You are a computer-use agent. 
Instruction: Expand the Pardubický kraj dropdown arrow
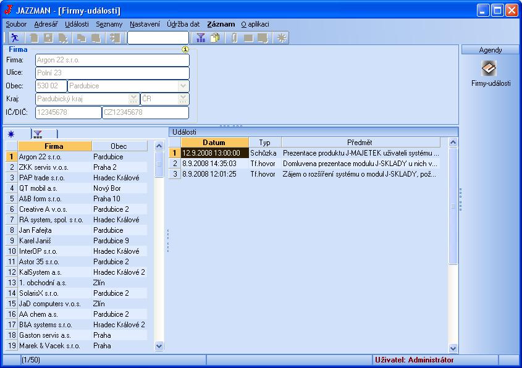133,99
